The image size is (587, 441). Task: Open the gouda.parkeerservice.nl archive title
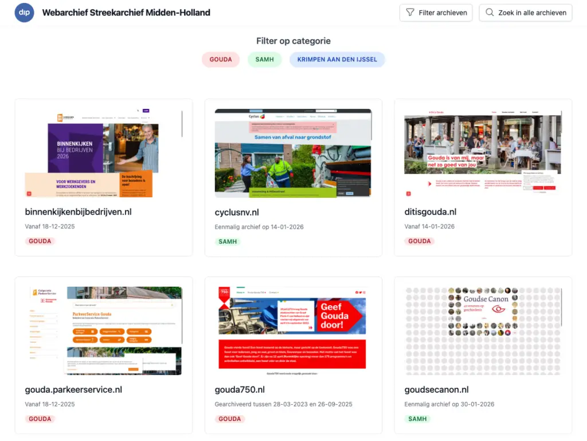(x=73, y=390)
